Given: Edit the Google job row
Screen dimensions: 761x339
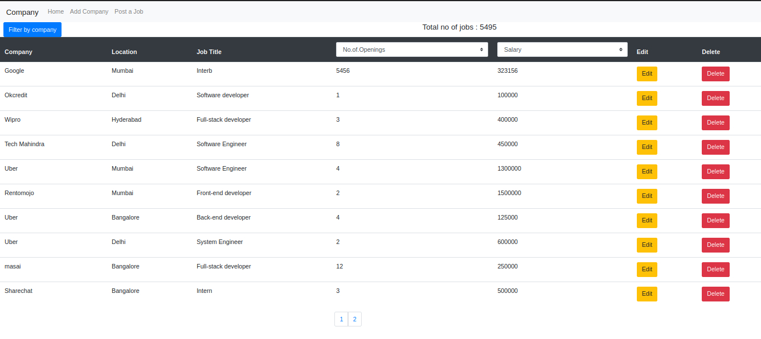Looking at the screenshot, I should [647, 74].
